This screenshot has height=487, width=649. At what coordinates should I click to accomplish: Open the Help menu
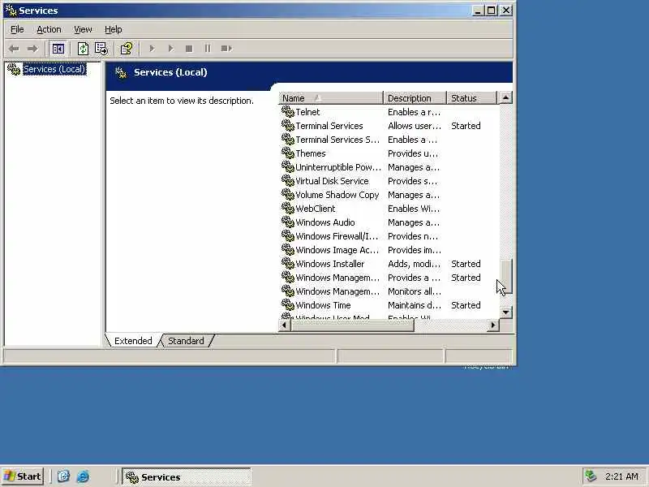113,29
